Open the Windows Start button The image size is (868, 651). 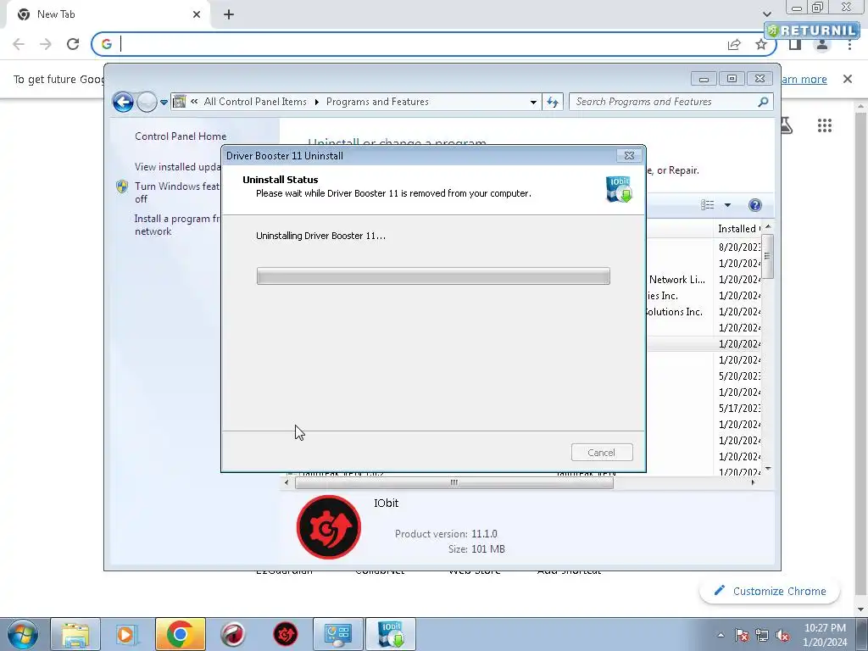[x=23, y=634]
